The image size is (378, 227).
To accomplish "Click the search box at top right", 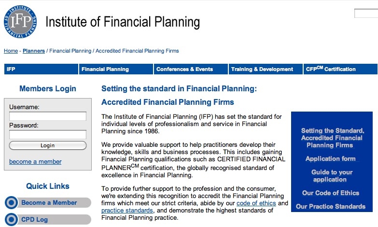I will [x=366, y=13].
